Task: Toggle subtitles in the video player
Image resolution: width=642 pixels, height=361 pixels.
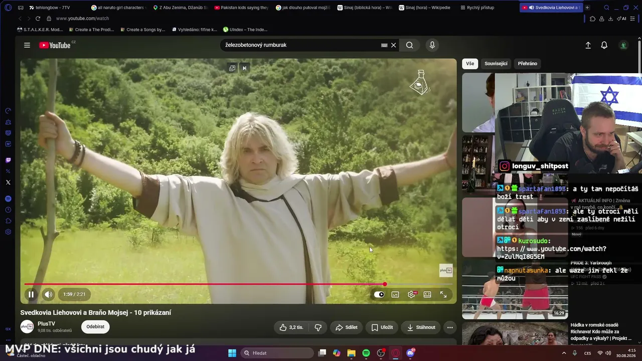Action: click(395, 294)
